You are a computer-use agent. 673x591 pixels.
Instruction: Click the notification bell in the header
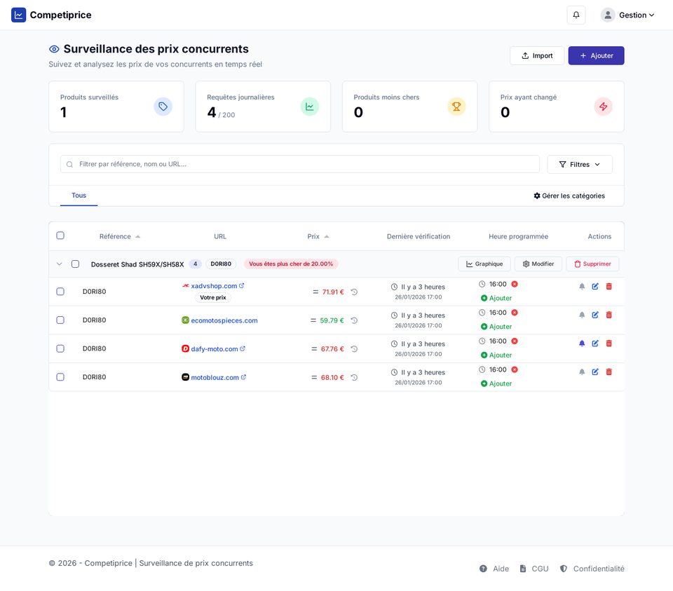tap(576, 15)
